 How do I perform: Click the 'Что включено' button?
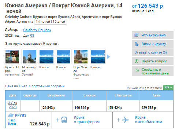[153, 35]
